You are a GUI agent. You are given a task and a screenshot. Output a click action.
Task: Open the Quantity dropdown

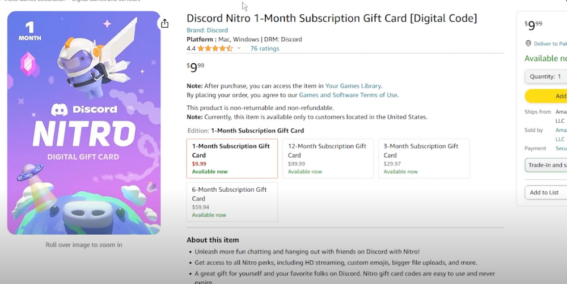coord(545,76)
